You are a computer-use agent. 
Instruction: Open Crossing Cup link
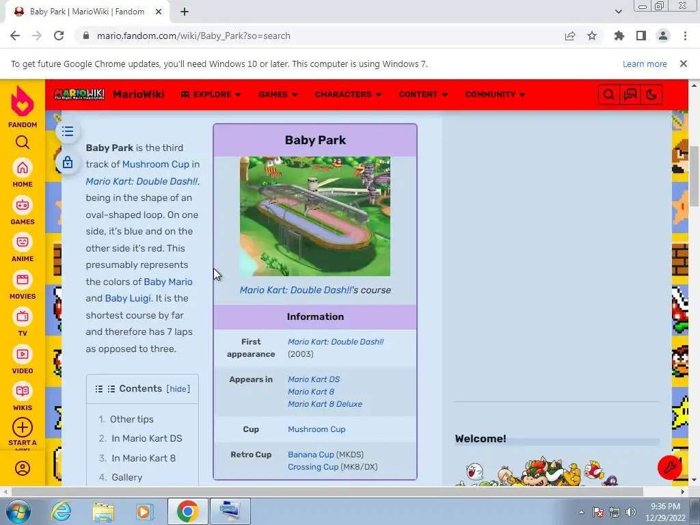pyautogui.click(x=313, y=467)
